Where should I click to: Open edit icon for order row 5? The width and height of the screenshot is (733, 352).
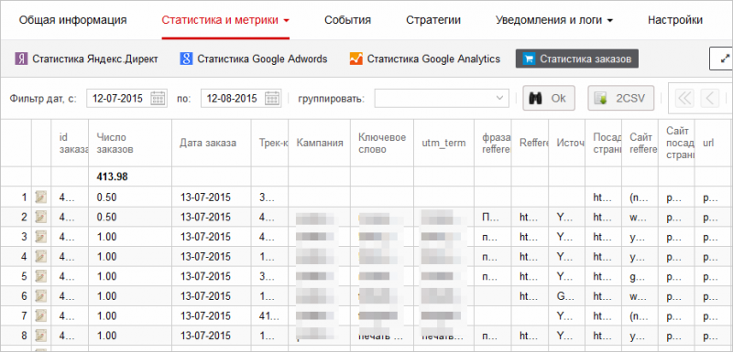(x=41, y=276)
